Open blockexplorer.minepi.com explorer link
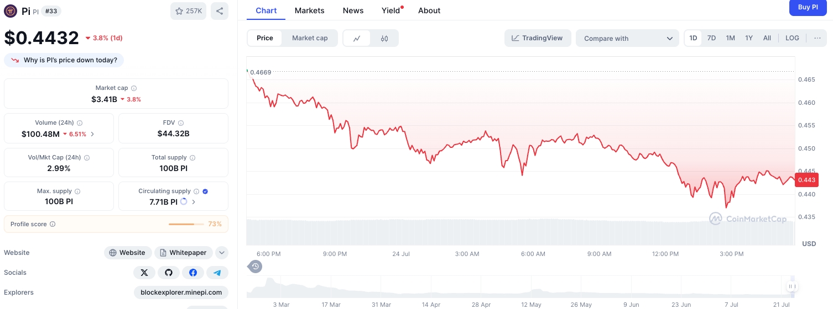 point(181,292)
